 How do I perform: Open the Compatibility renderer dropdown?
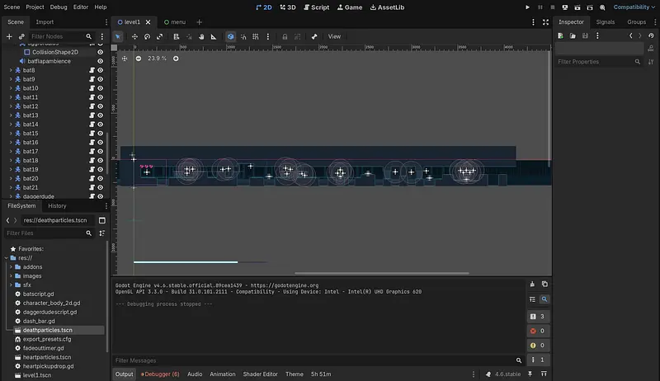coord(633,7)
